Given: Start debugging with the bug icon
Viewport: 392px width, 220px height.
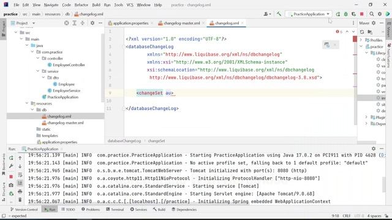Looking at the screenshot, I should pos(345,14).
